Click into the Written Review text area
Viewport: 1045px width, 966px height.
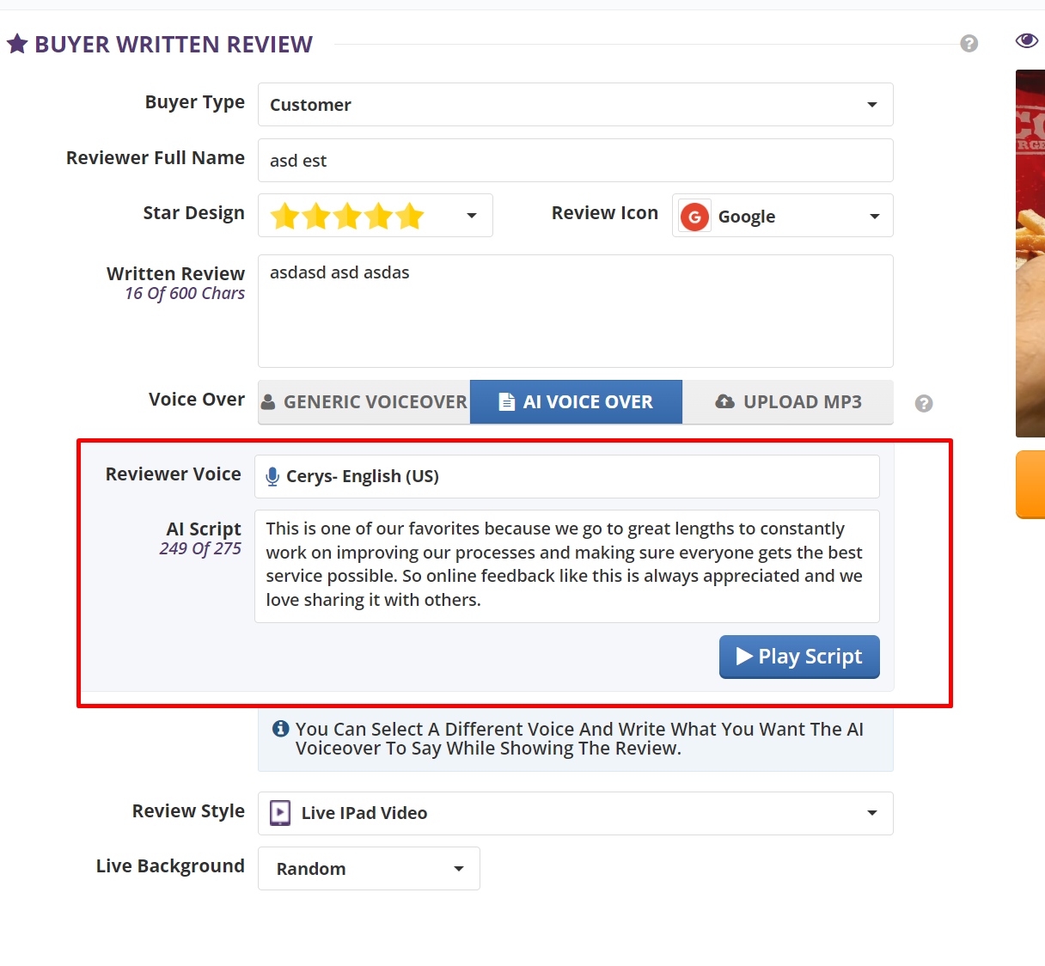575,311
